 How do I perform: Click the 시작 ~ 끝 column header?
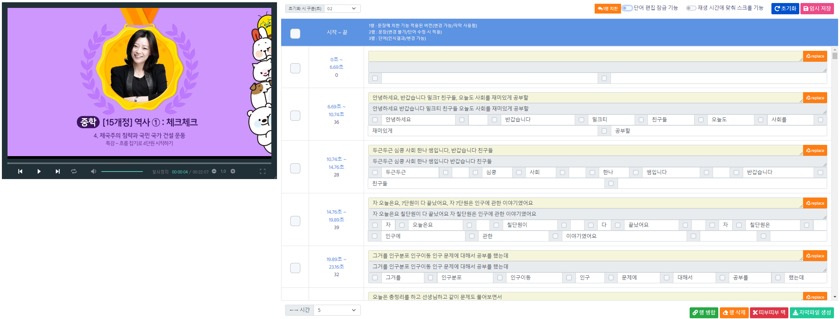tap(337, 32)
